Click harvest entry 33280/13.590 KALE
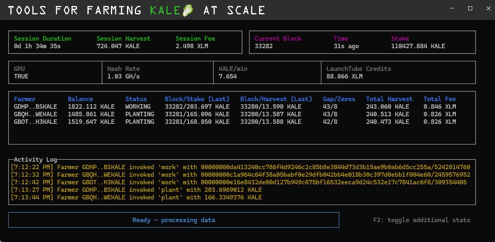The height and width of the screenshot is (242, 495). [x=271, y=107]
